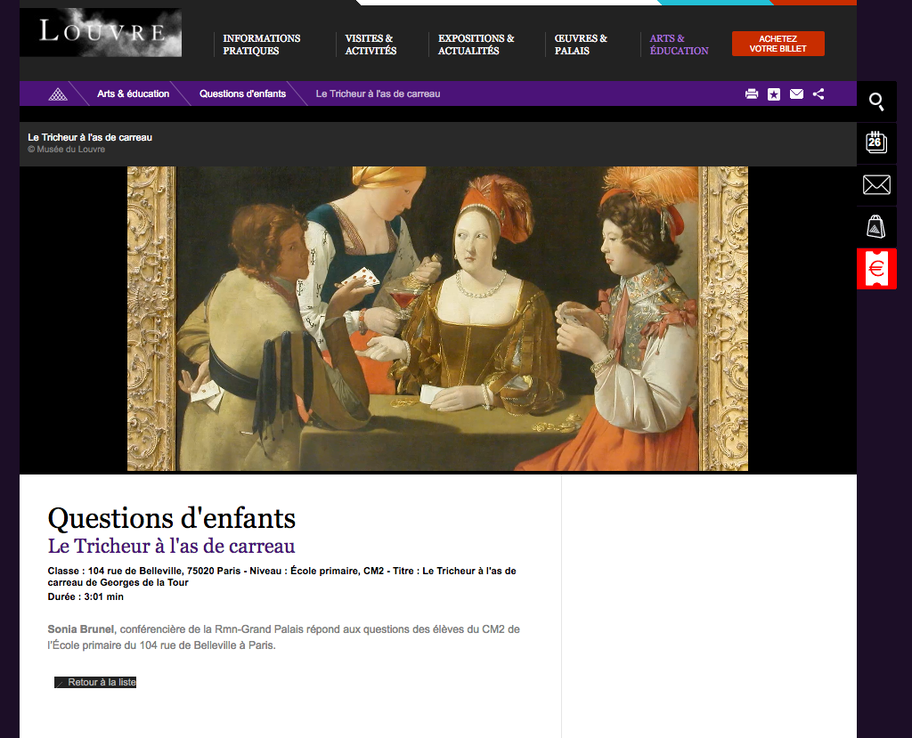The image size is (912, 738).
Task: Open the newsletter envelope icon in sidebar
Action: pyautogui.click(x=876, y=185)
